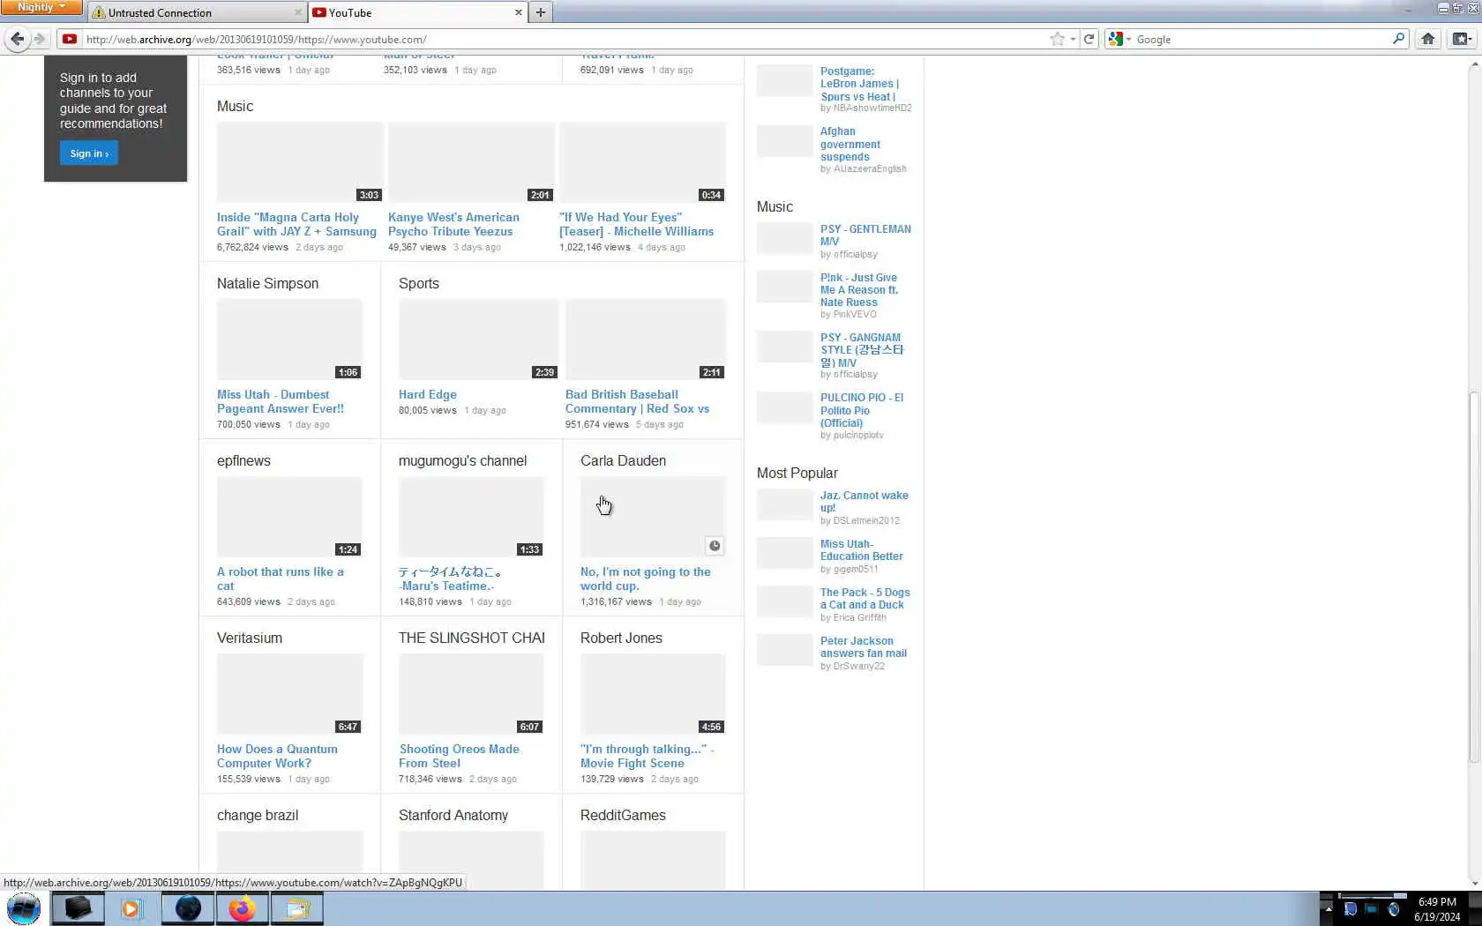Screen dimensions: 1482x926
Task: Open "PULCINO PIO - El Pollito Pio" link
Action: (x=862, y=410)
